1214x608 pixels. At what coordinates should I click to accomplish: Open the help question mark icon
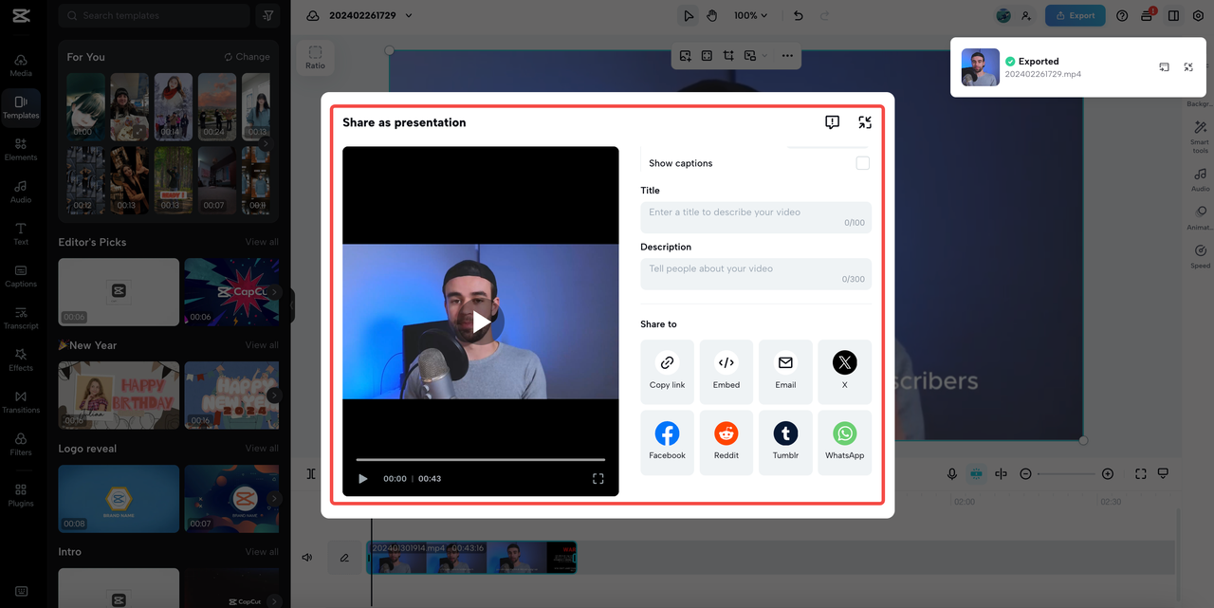(1122, 15)
